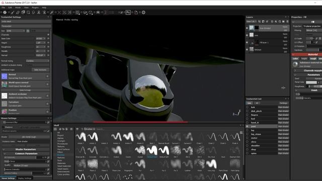Remove the Normal baked map with its x

47,76
